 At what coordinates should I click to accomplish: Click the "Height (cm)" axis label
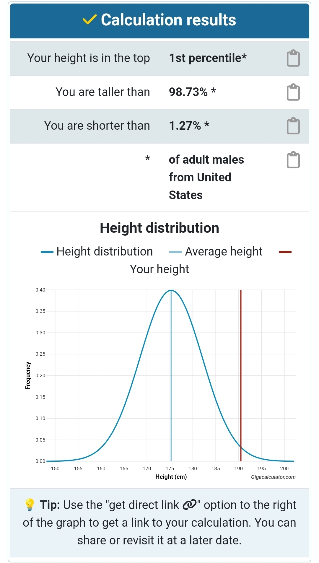[x=171, y=477]
